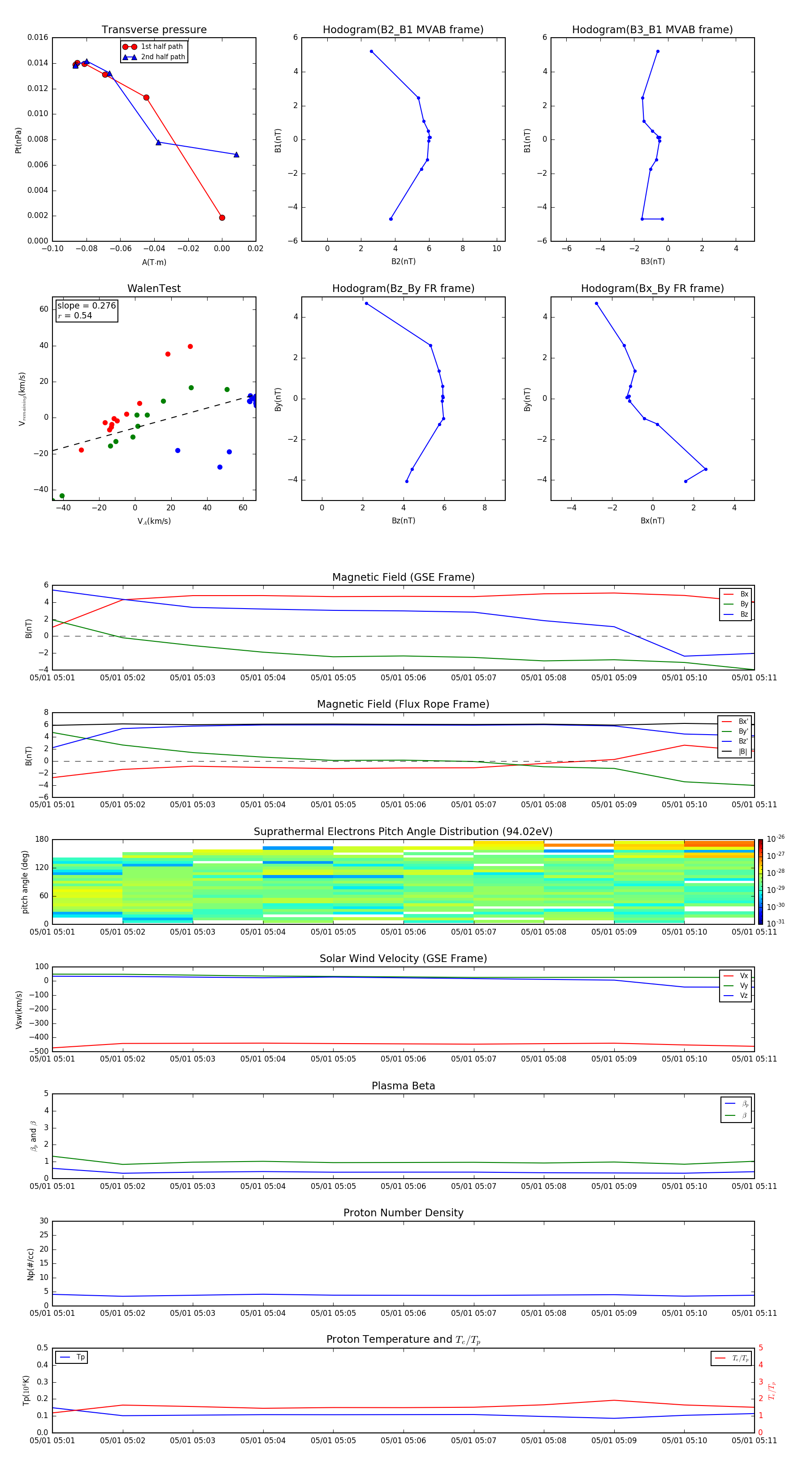
Task: Select "Bz'" in the Flux Rope legend
Action: pyautogui.click(x=735, y=741)
